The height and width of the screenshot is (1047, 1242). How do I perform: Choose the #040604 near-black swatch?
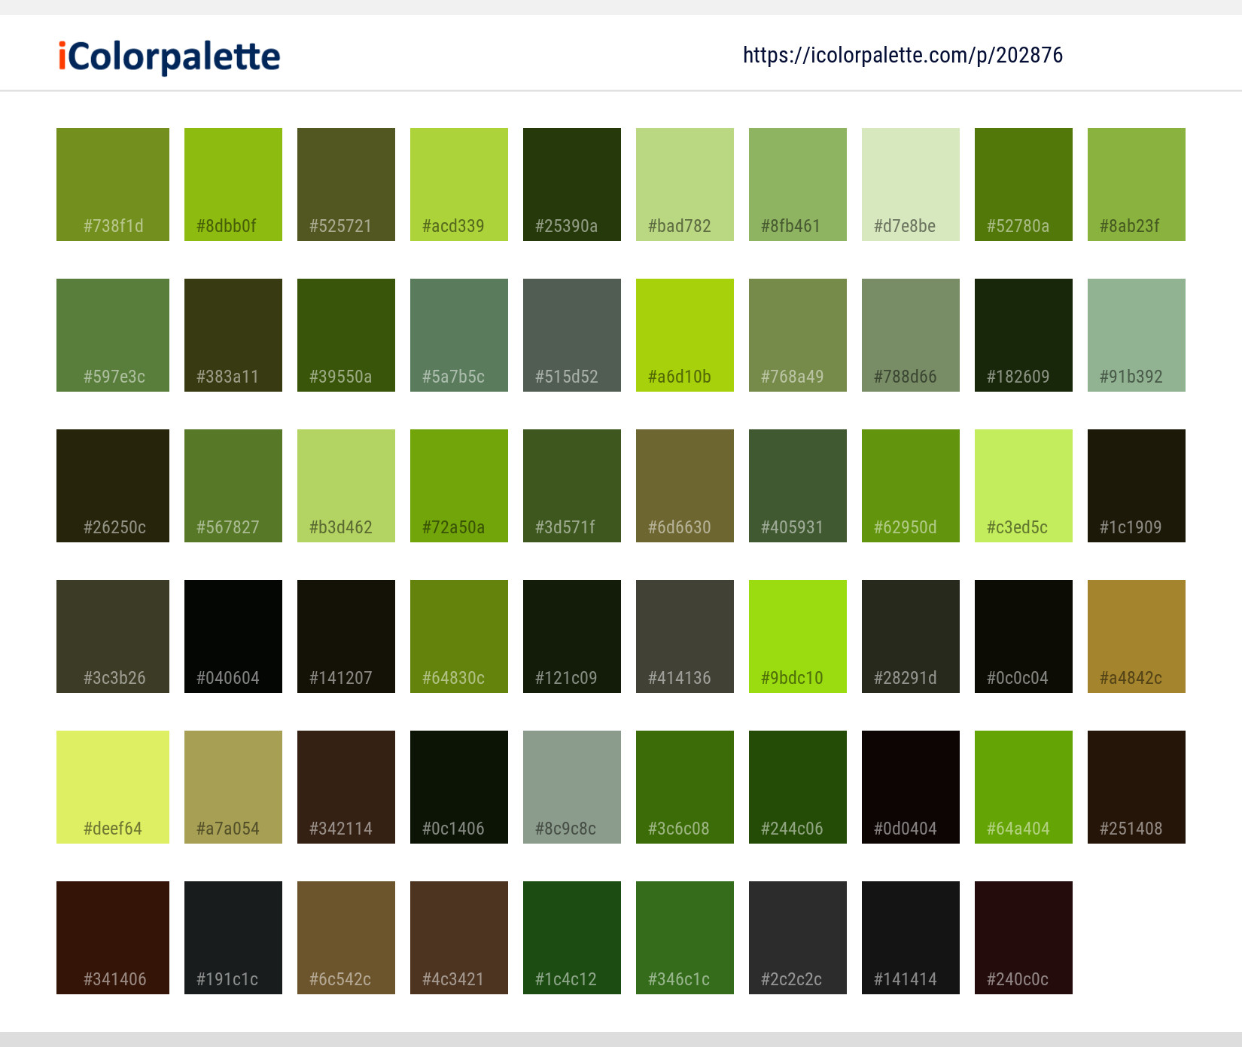[233, 636]
